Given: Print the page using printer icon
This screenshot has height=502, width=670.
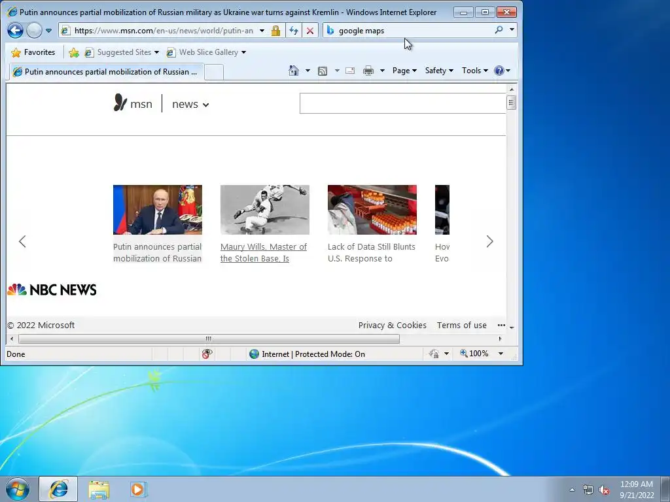Looking at the screenshot, I should pos(368,71).
